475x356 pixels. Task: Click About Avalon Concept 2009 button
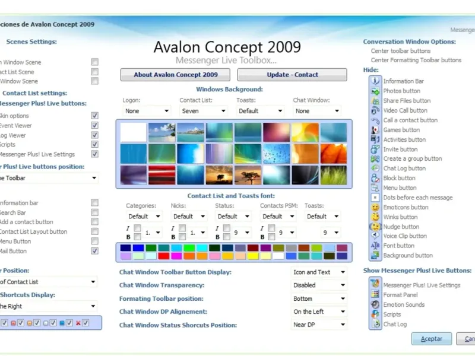pos(175,75)
